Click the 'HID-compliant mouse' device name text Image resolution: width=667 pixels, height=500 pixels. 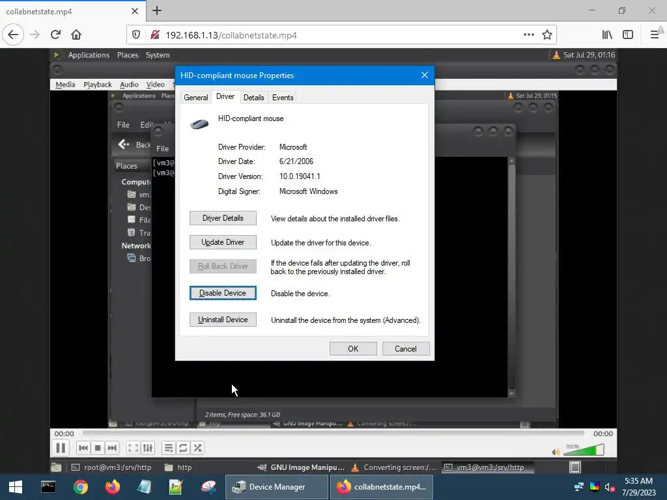(x=251, y=118)
